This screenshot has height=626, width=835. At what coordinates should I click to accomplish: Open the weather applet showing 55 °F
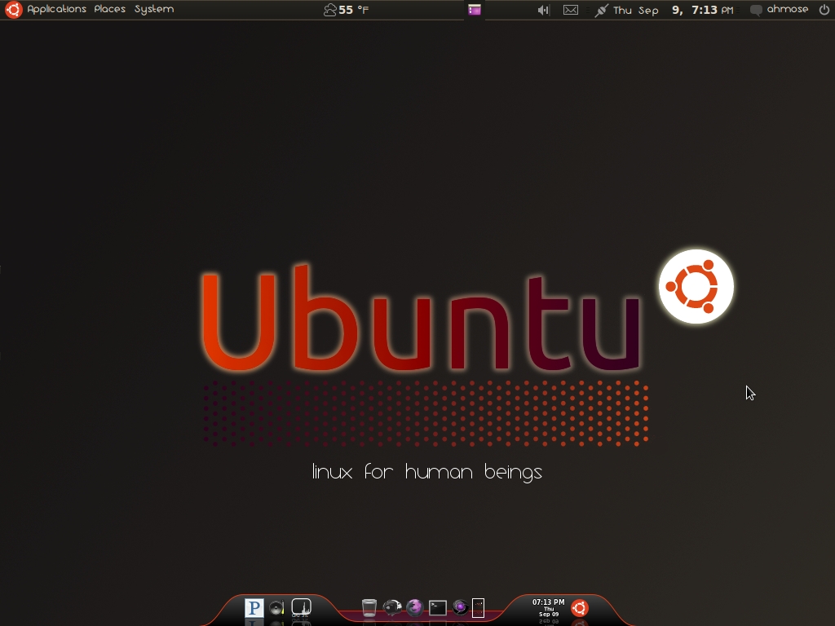pos(346,10)
